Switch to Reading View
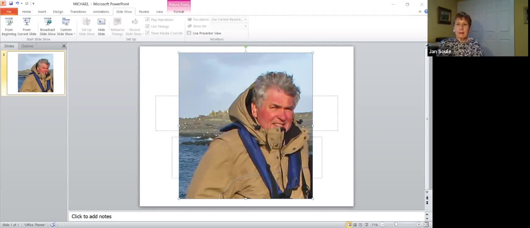Image resolution: width=530 pixels, height=228 pixels. [360, 225]
